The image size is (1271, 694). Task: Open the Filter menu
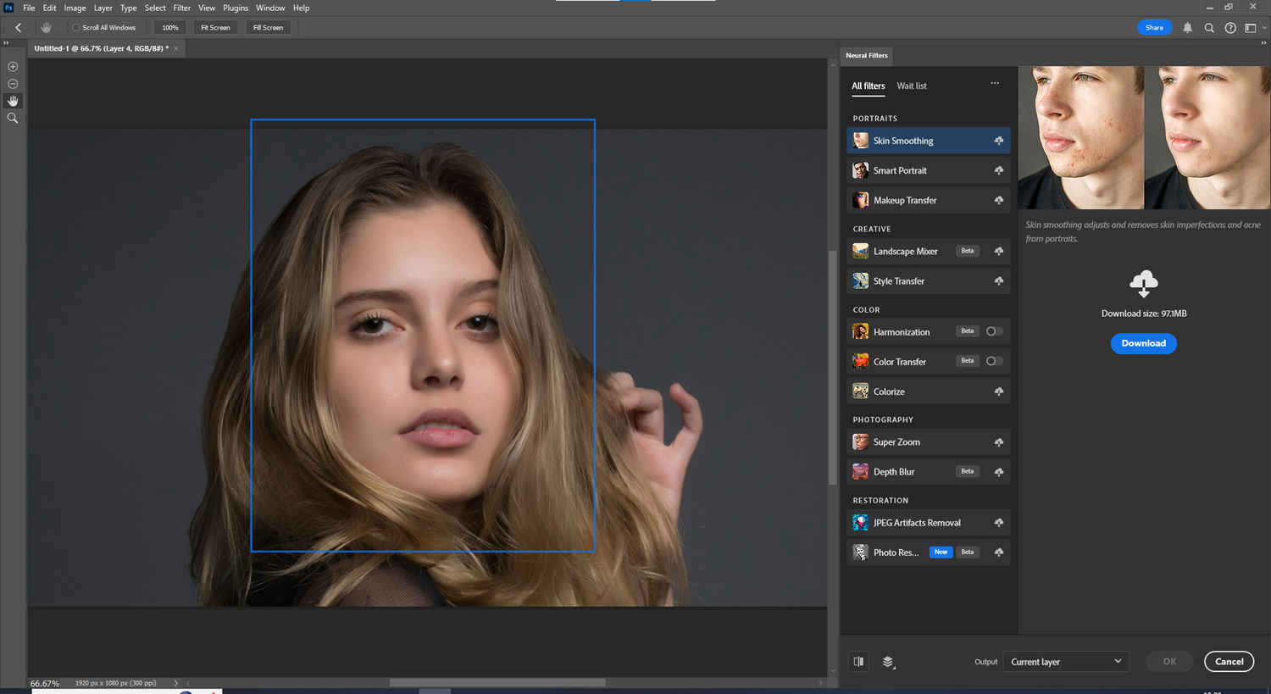181,8
